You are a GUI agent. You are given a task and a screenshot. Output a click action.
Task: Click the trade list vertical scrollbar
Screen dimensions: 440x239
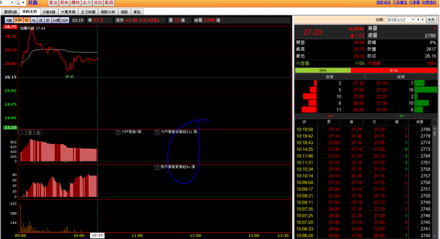click(x=435, y=182)
